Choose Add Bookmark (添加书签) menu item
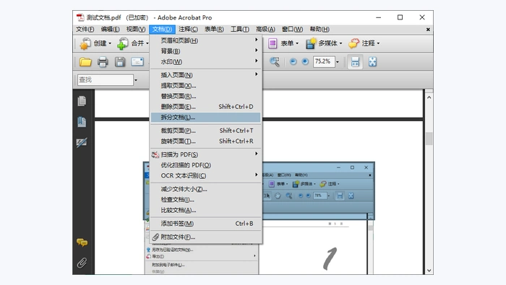Image resolution: width=506 pixels, height=285 pixels. coord(205,224)
